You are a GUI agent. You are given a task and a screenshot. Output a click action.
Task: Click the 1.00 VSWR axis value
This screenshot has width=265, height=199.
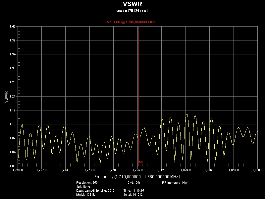tap(13, 166)
